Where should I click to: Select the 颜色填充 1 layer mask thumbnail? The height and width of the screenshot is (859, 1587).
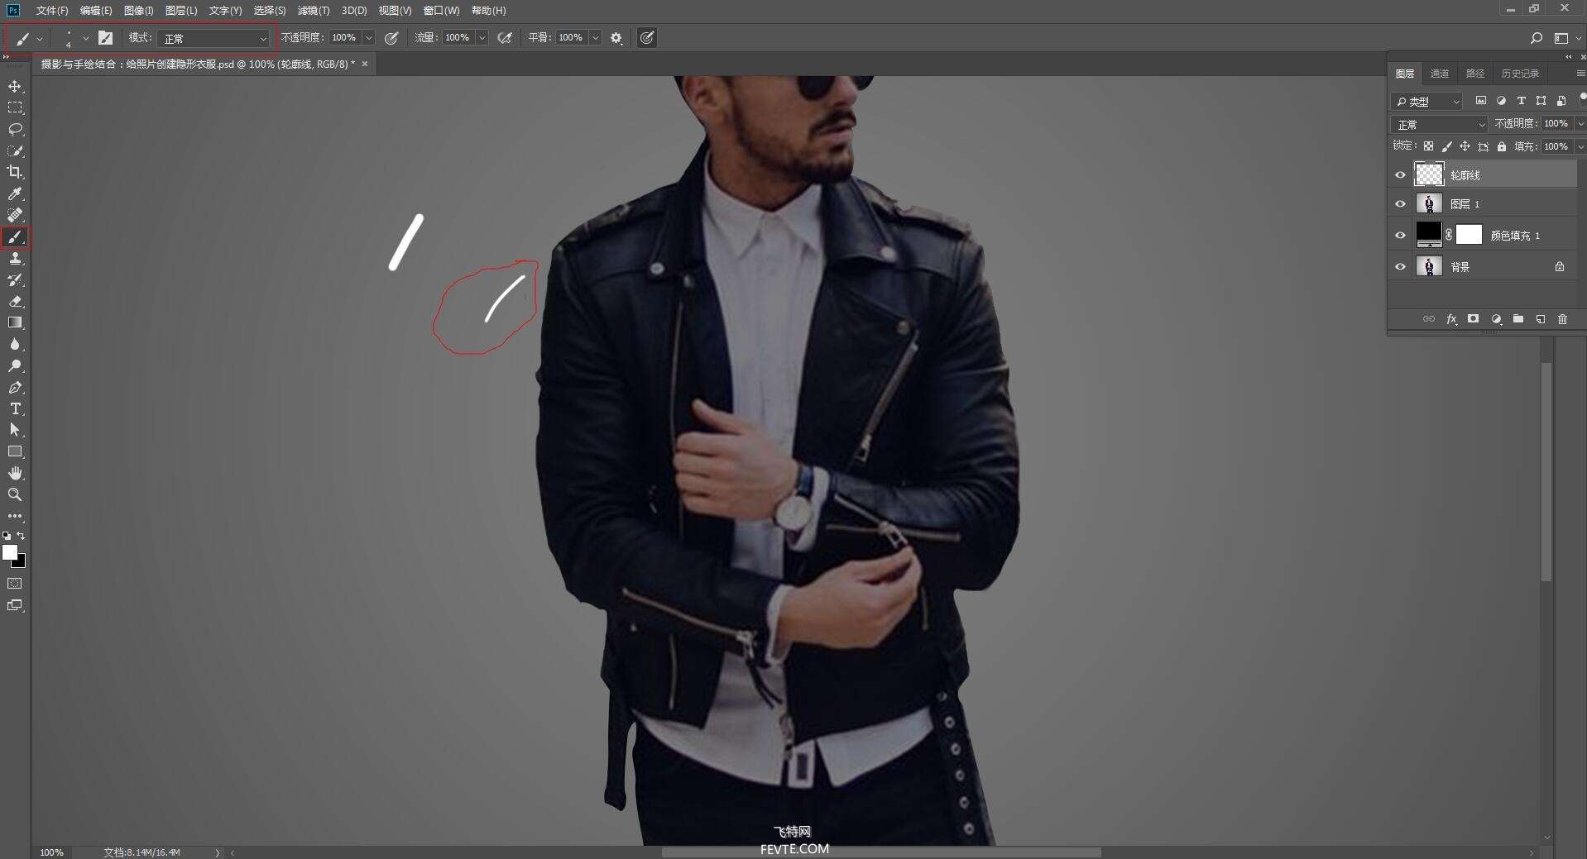tap(1469, 235)
